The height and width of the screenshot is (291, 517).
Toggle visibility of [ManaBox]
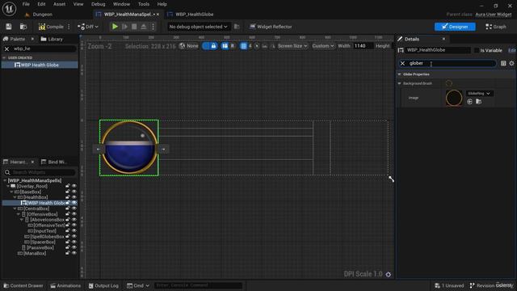74,253
